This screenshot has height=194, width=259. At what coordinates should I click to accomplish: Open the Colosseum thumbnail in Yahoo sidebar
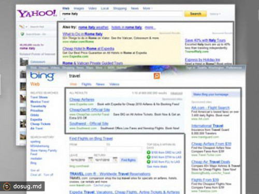(24, 62)
